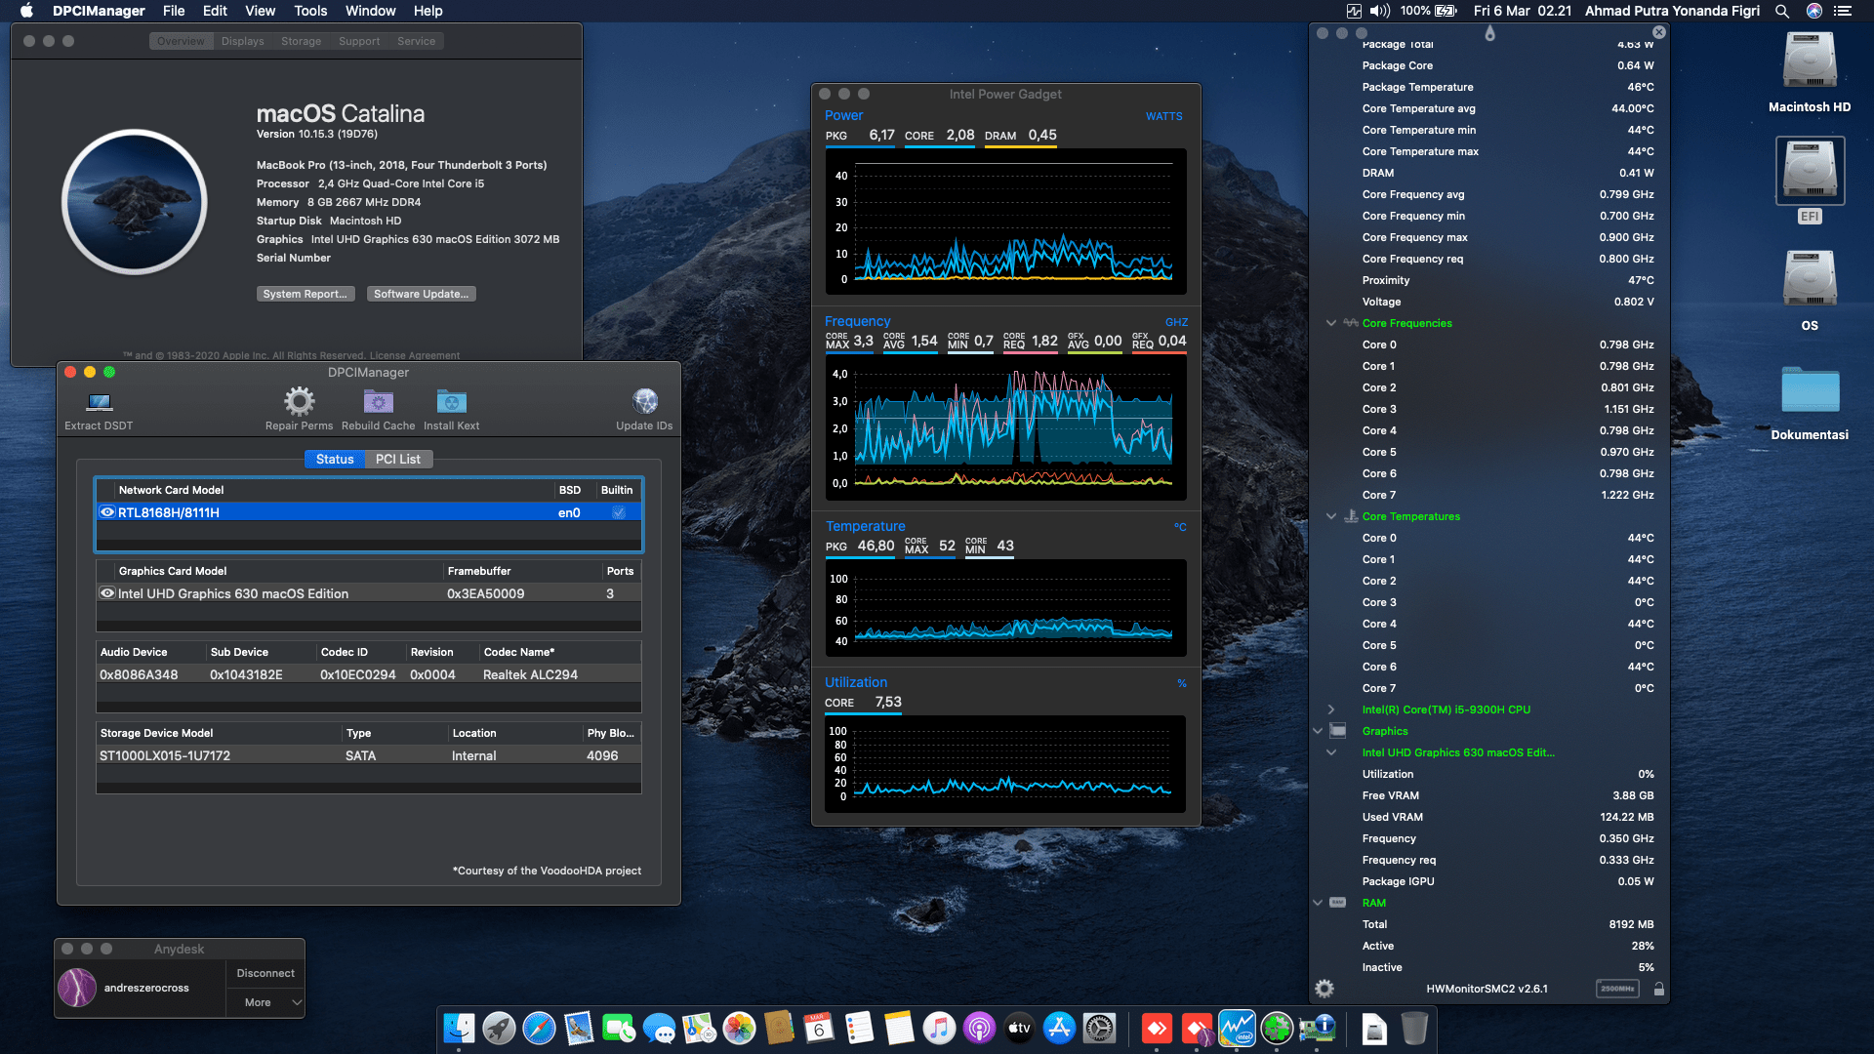
Task: Select the OS drive on desktop
Action: (x=1810, y=291)
